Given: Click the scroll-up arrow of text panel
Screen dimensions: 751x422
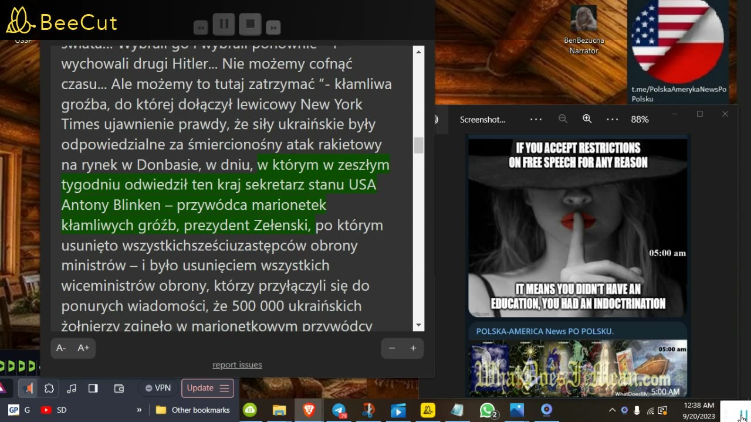Looking at the screenshot, I should point(418,52).
